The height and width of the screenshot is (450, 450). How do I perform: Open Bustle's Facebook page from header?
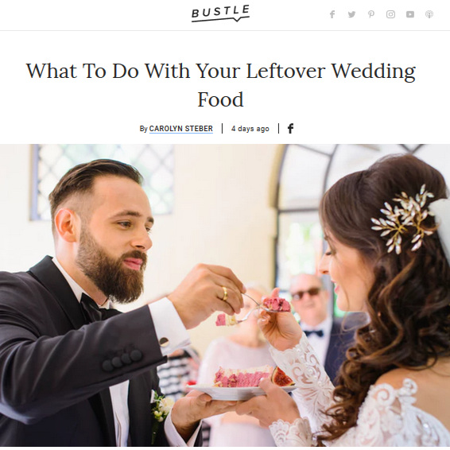pos(332,14)
